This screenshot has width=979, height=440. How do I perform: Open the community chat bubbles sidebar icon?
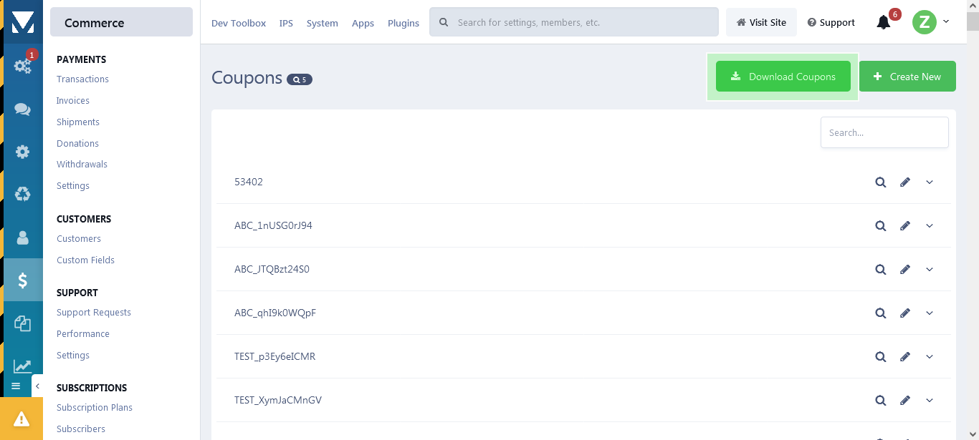(23, 109)
